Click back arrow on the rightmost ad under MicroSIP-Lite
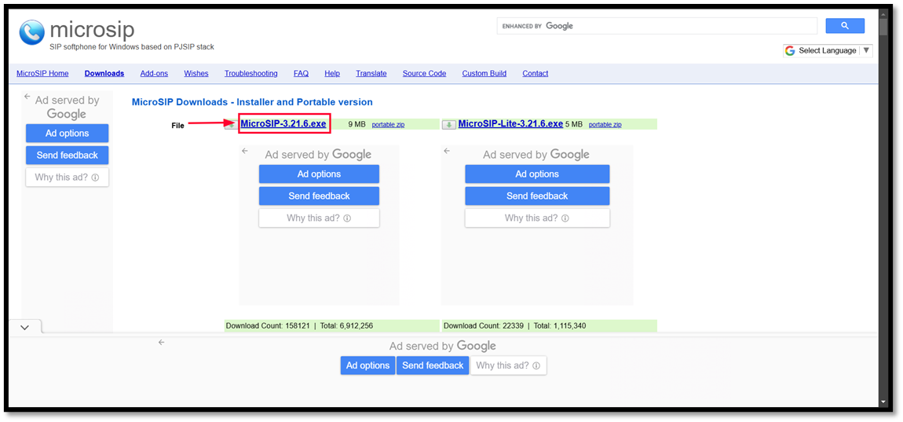The image size is (903, 422). [447, 151]
